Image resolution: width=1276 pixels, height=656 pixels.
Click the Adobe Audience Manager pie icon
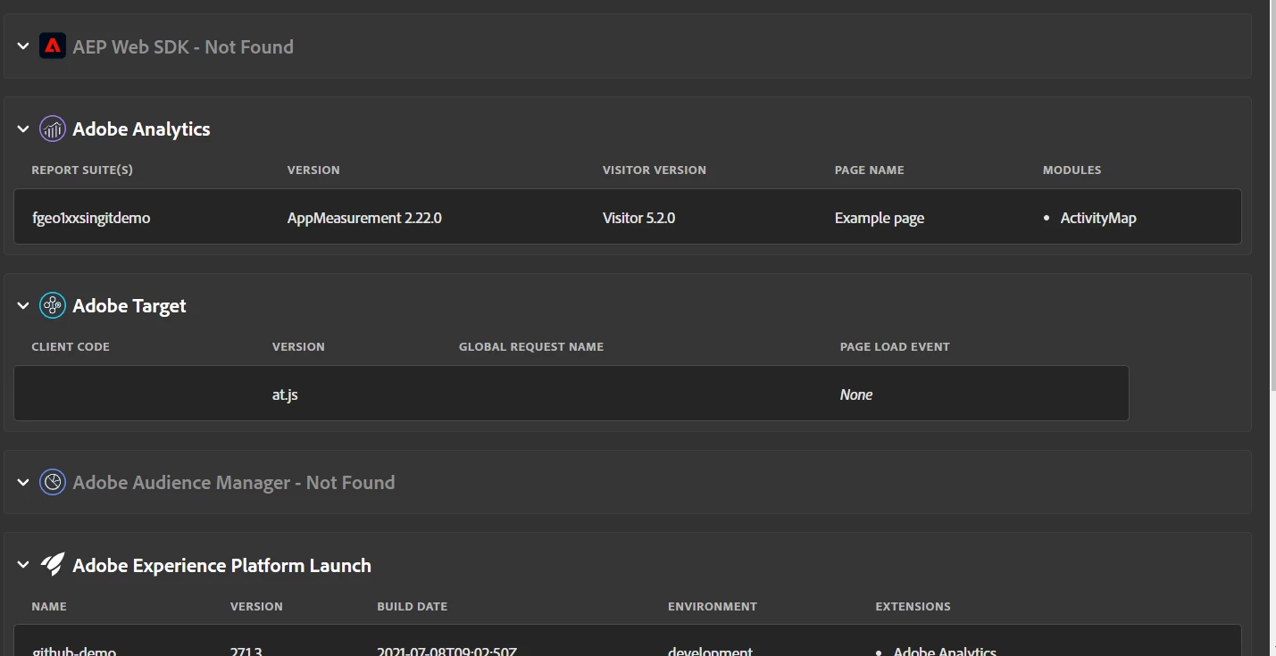[x=53, y=482]
